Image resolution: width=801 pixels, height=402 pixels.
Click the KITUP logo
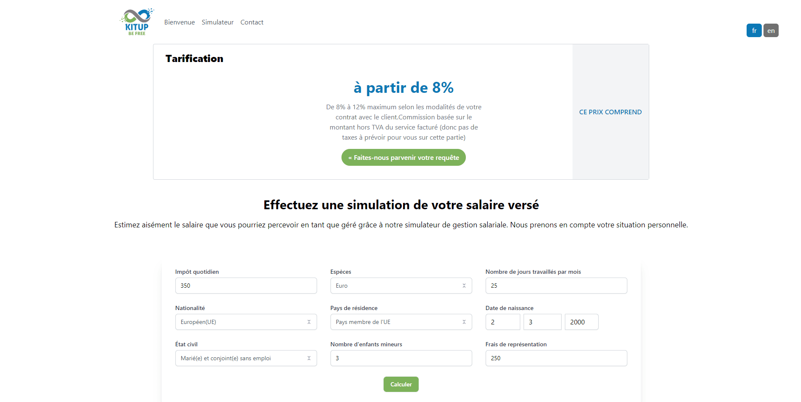click(136, 22)
